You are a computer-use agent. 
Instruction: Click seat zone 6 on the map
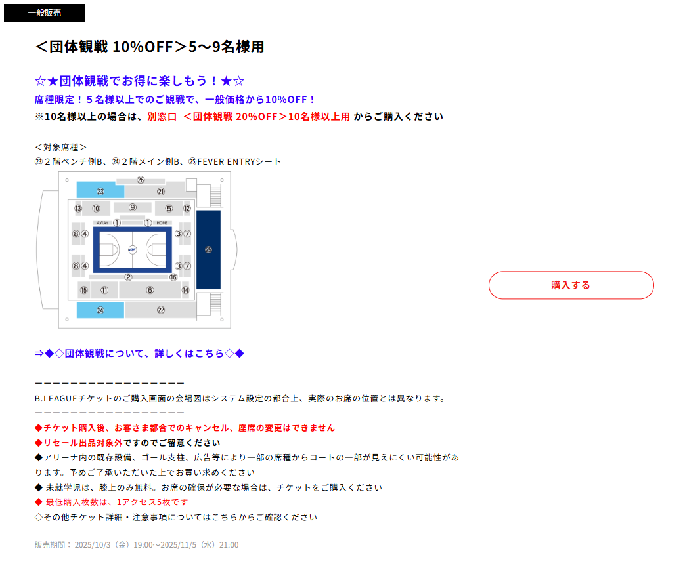[x=150, y=290]
